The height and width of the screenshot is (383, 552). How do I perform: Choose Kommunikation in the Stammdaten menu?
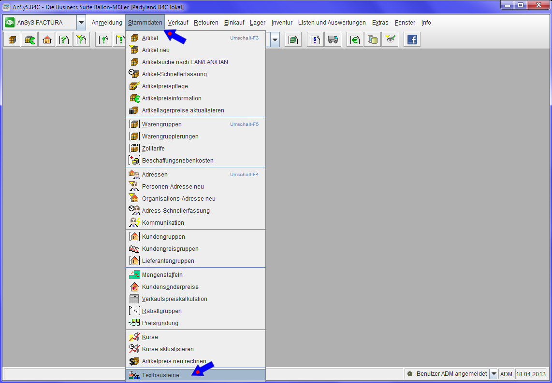[x=163, y=223]
